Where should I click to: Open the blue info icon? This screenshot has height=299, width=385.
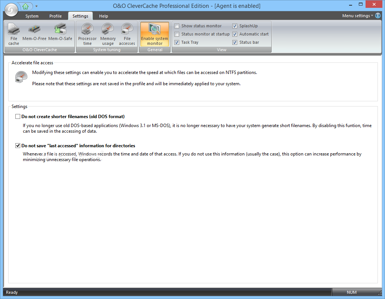378,15
